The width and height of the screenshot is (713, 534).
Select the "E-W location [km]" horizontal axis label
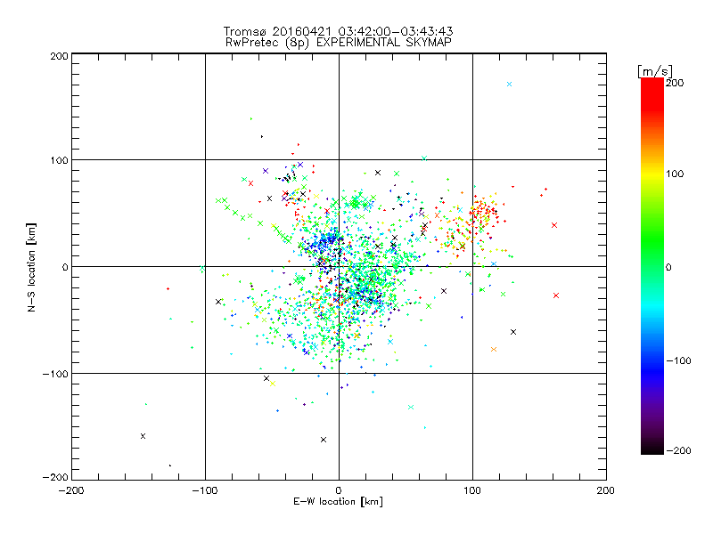coord(338,502)
